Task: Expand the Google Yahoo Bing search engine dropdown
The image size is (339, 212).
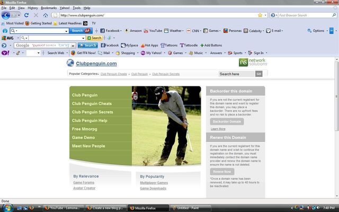Action: (x=73, y=46)
